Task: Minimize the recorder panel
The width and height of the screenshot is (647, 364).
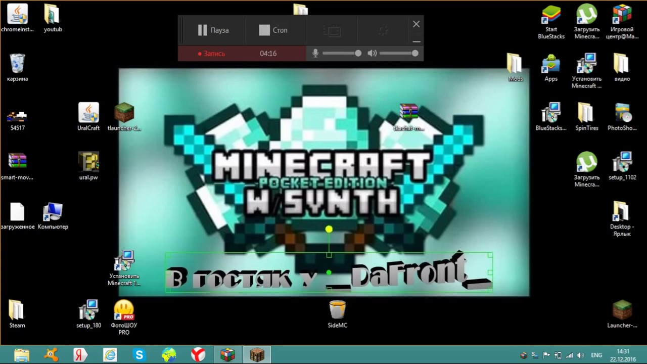Action: [416, 41]
